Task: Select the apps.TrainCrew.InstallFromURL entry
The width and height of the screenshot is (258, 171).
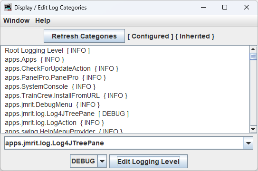Action: (125, 95)
